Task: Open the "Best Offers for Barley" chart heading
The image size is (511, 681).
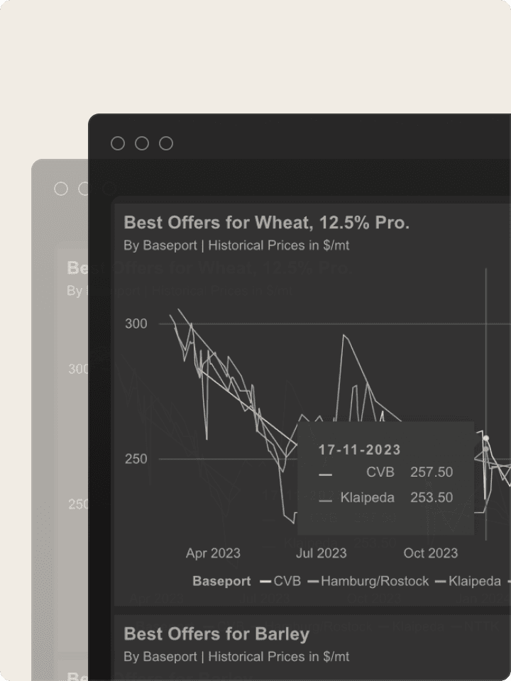Action: point(216,633)
